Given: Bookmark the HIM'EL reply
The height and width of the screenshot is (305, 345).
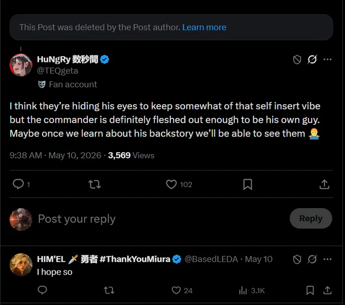Looking at the screenshot, I should [310, 290].
